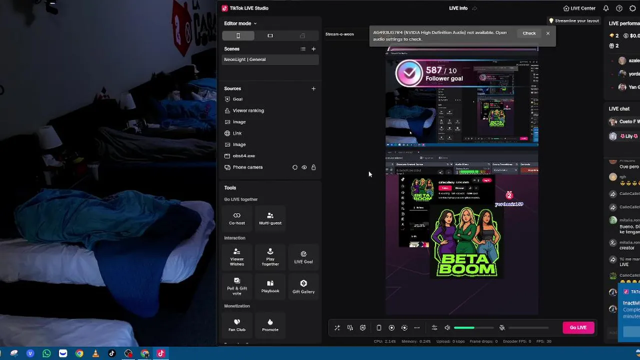The image size is (640, 360).
Task: Click the Stream-o-ween tab
Action: [339, 34]
